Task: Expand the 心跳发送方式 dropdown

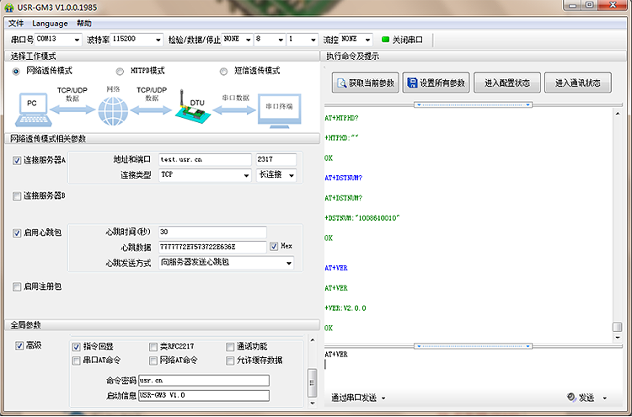Action: coord(289,263)
